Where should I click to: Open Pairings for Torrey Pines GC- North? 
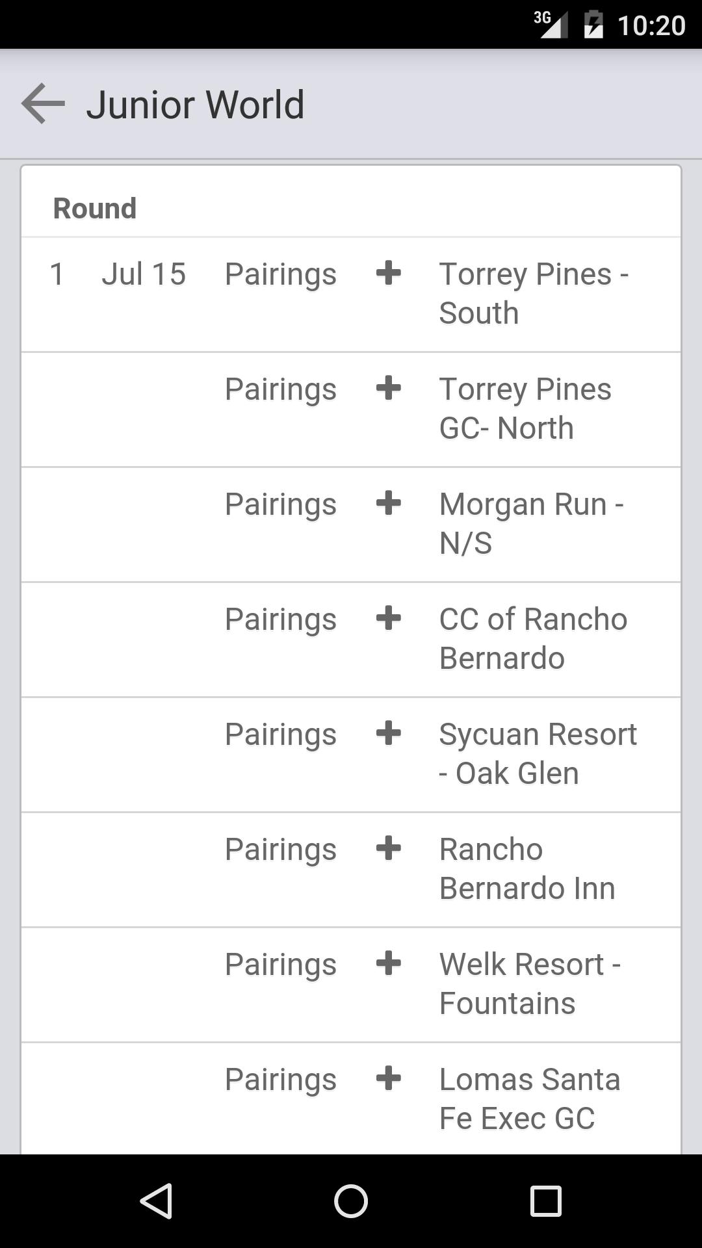click(281, 389)
